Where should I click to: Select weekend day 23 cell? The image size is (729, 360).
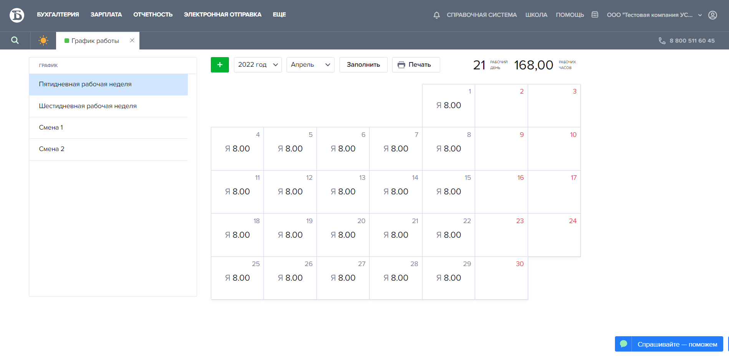501,235
